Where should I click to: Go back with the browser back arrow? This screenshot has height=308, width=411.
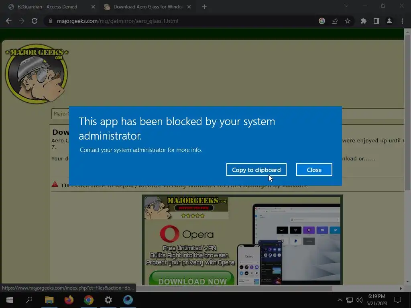pyautogui.click(x=9, y=21)
